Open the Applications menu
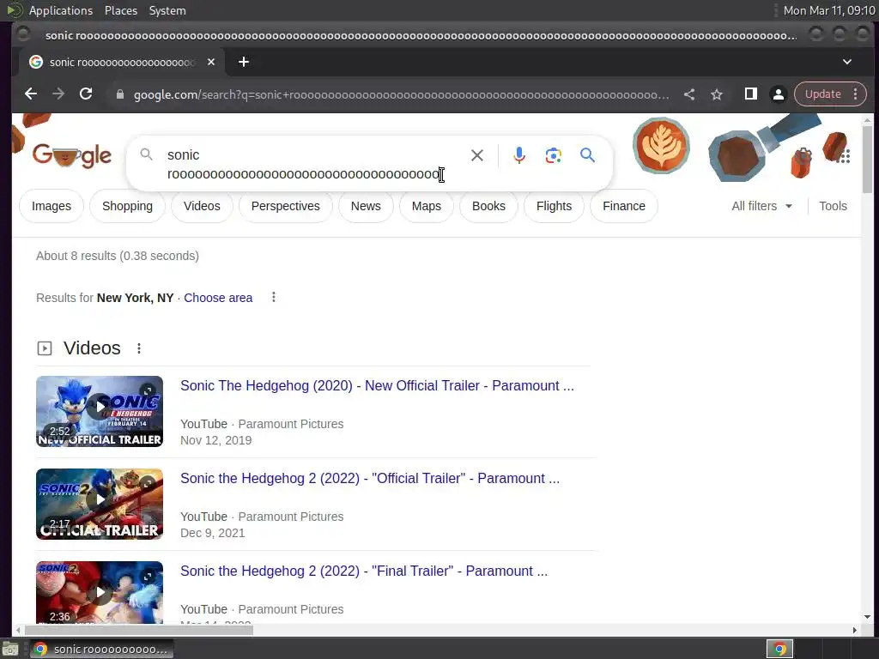879x659 pixels. point(61,10)
